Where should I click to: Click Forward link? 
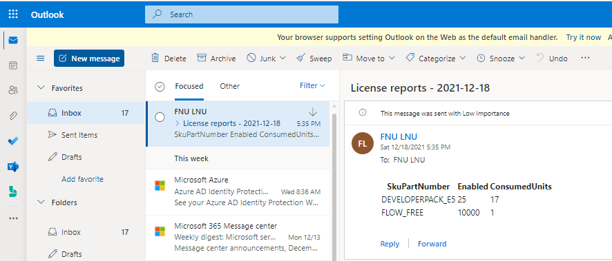[x=432, y=244]
